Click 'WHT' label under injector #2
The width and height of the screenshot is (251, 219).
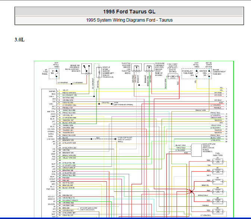208,175
